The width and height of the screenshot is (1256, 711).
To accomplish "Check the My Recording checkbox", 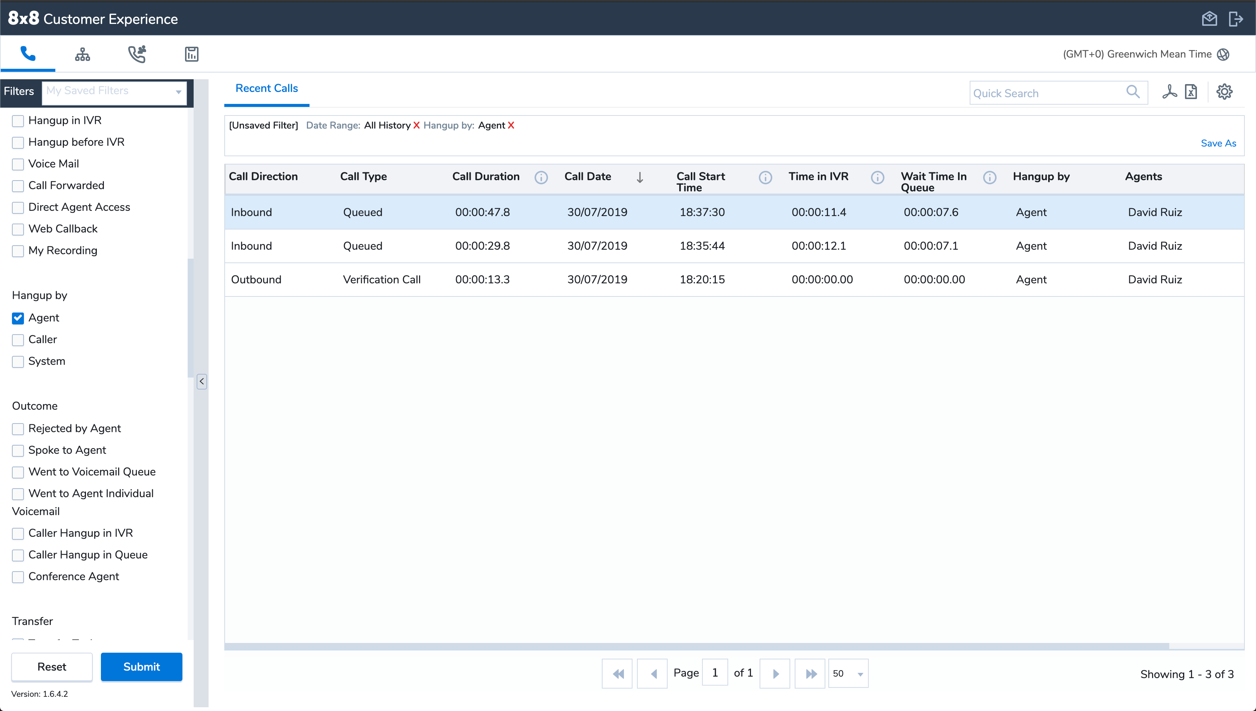I will click(x=18, y=250).
